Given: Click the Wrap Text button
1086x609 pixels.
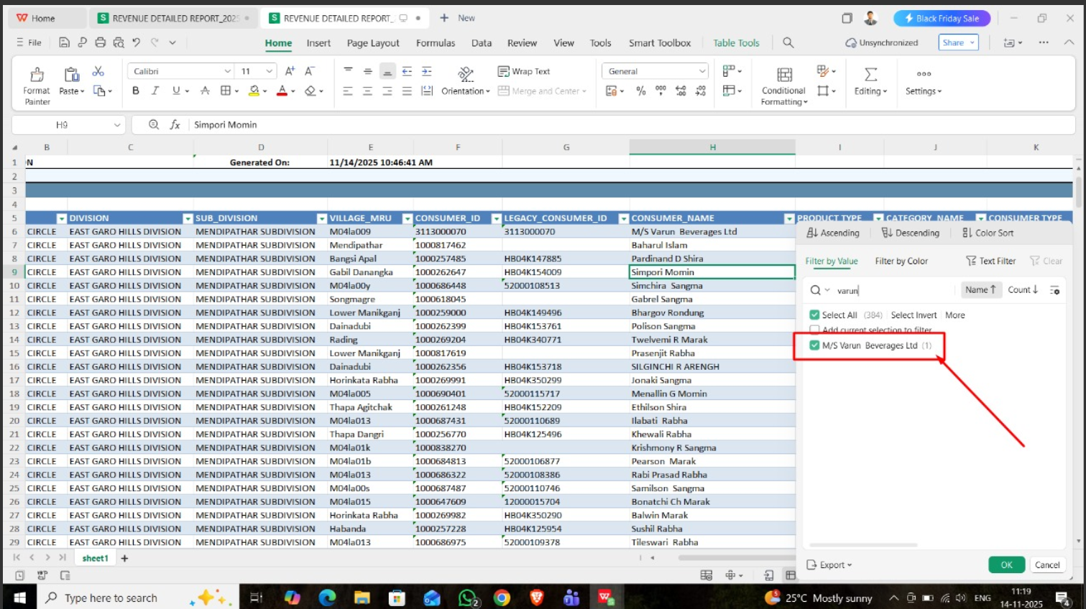Looking at the screenshot, I should (524, 71).
